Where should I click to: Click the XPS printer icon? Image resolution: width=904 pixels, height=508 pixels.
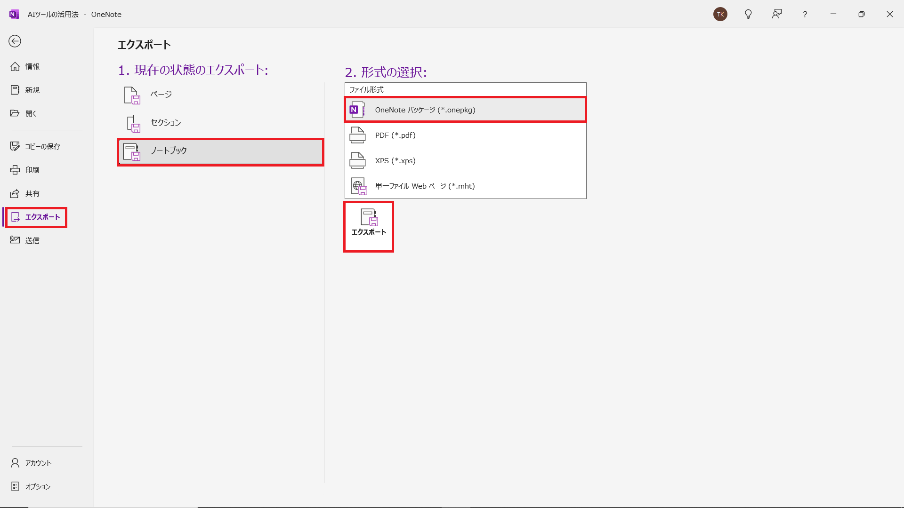[x=357, y=160]
